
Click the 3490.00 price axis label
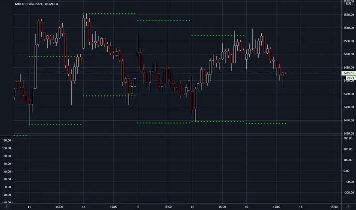[x=348, y=54]
